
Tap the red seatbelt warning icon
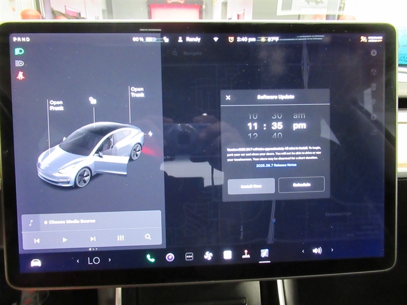coord(20,76)
